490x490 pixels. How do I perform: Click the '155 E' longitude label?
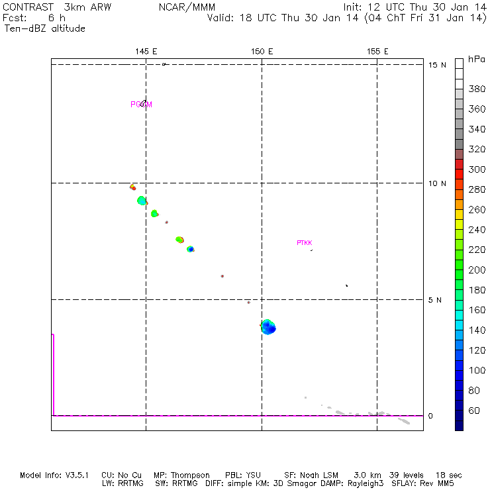pyautogui.click(x=377, y=51)
